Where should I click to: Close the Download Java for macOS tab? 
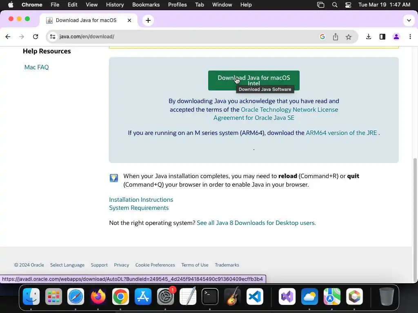pyautogui.click(x=129, y=20)
